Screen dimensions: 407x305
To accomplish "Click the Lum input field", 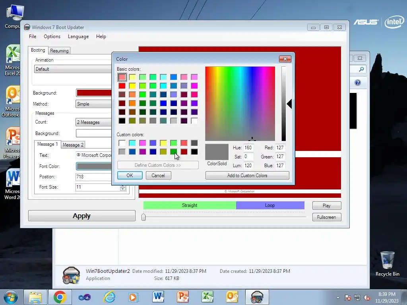I will tap(248, 166).
